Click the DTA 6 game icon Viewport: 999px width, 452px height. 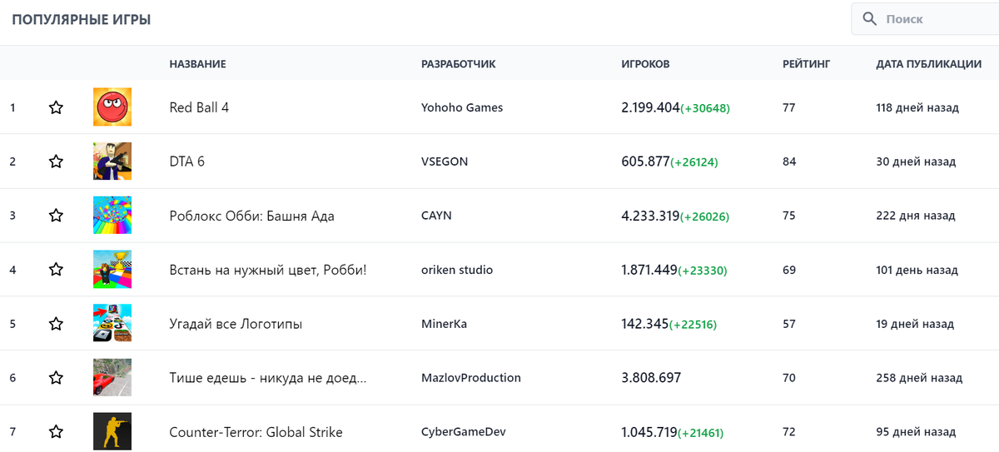(x=112, y=161)
